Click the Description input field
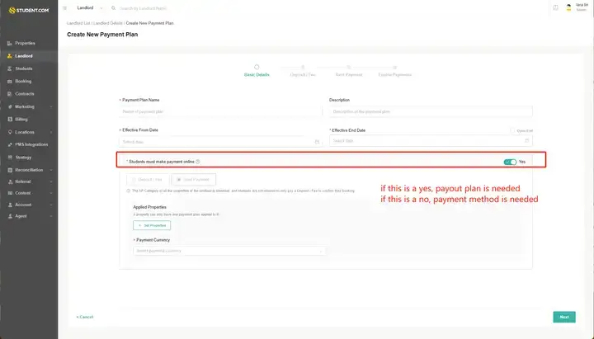Screen dimensions: 594x339 [x=431, y=111]
